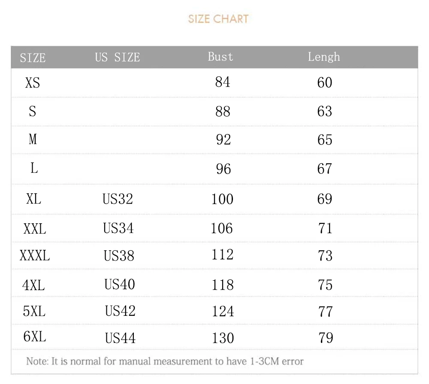
Task: Click the XS size label
Action: point(33,82)
